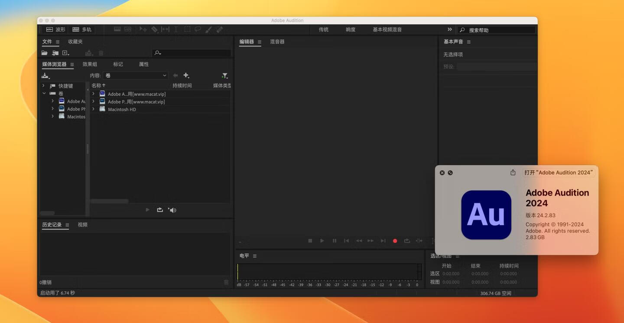Expand Adobe Au tree item under 卷

(52, 101)
